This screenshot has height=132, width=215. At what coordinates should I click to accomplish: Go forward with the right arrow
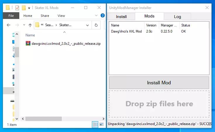coord(17,25)
